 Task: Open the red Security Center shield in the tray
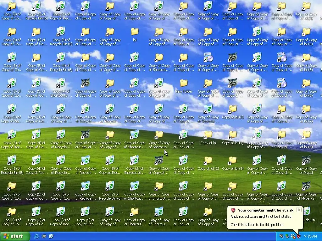298,236
